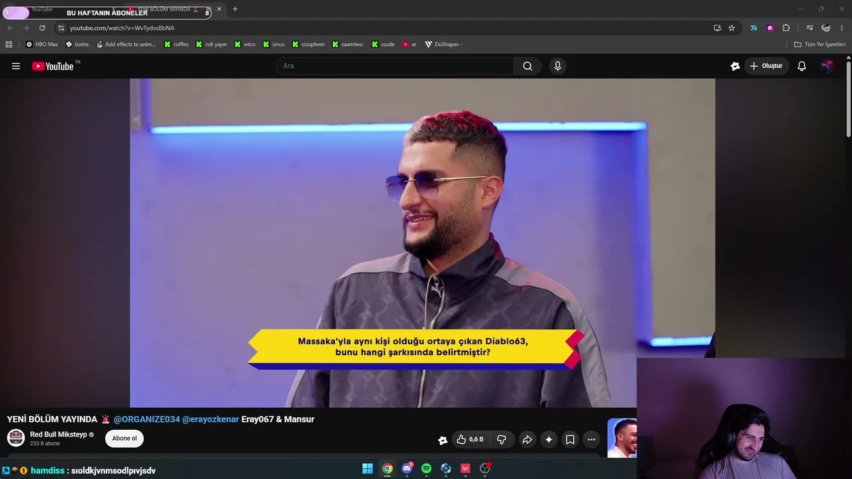Viewport: 852px width, 479px height.
Task: Click the Abone ol subscribe button
Action: (124, 438)
